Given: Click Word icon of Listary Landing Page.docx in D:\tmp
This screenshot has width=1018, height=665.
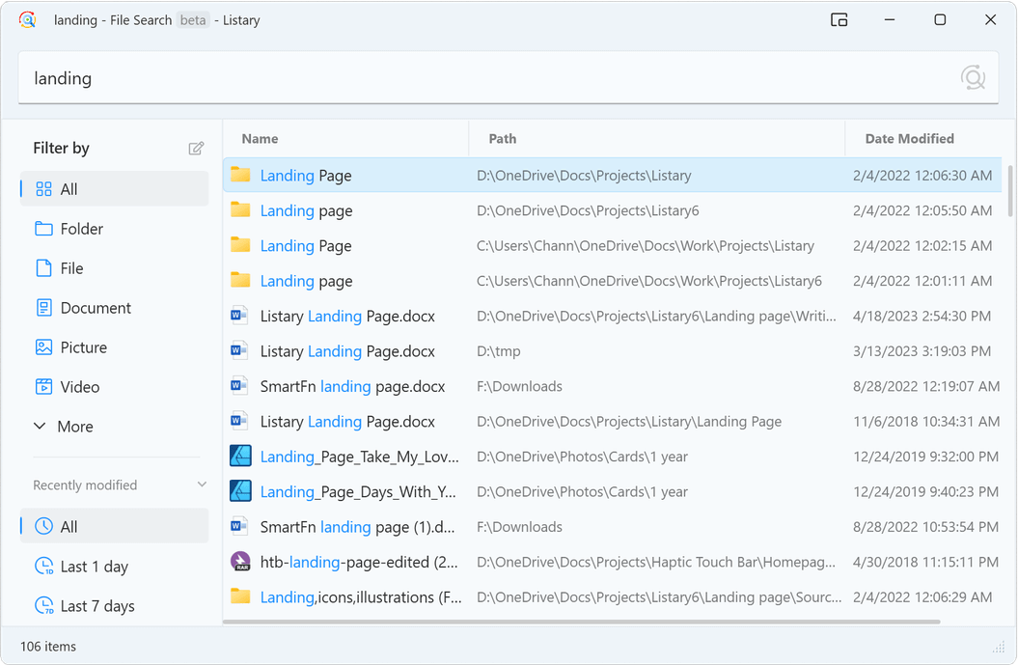Looking at the screenshot, I should [239, 350].
